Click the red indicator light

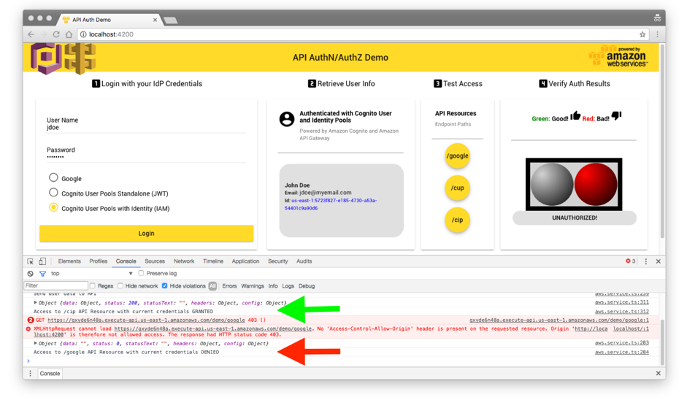pyautogui.click(x=596, y=185)
